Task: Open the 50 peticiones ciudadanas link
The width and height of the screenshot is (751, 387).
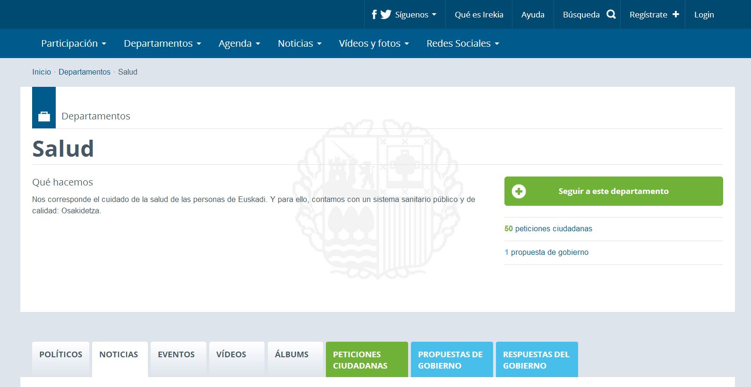Action: (x=548, y=228)
